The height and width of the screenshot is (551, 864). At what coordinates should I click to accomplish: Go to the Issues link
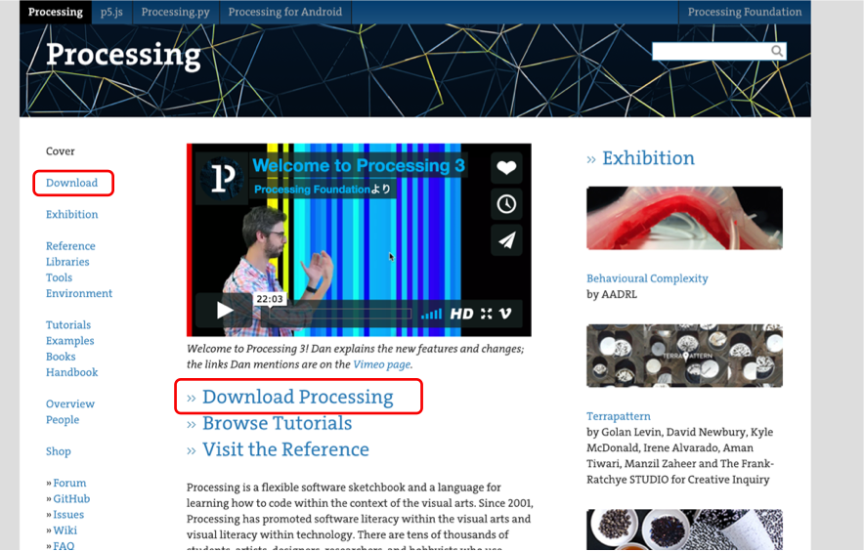point(68,515)
